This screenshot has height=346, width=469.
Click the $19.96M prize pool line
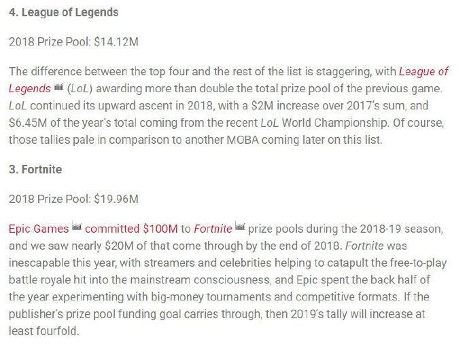coord(73,199)
